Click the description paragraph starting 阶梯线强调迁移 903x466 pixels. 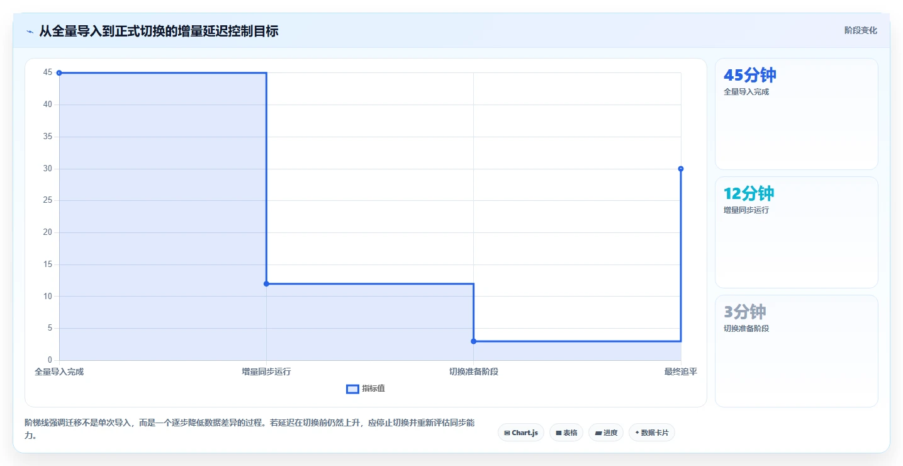[x=251, y=429]
